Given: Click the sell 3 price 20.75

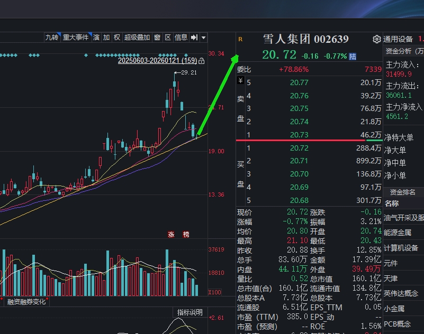Looking at the screenshot, I should [299, 108].
